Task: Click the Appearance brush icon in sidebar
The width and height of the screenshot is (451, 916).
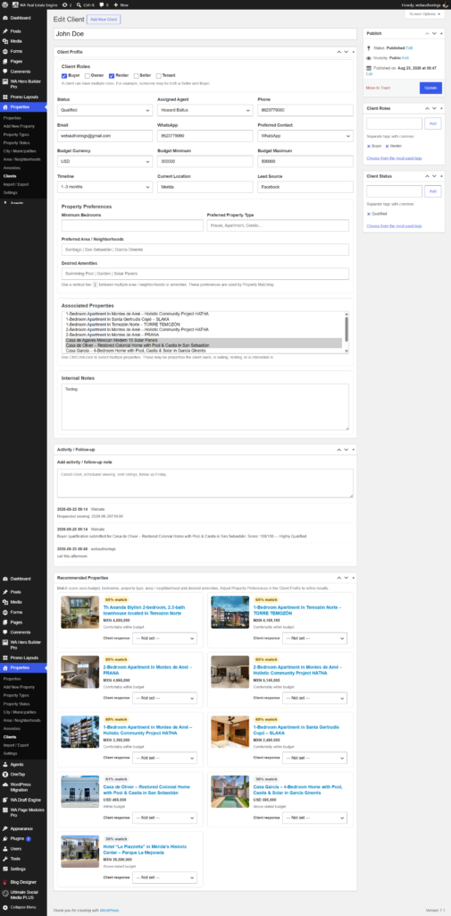Action: click(x=5, y=828)
